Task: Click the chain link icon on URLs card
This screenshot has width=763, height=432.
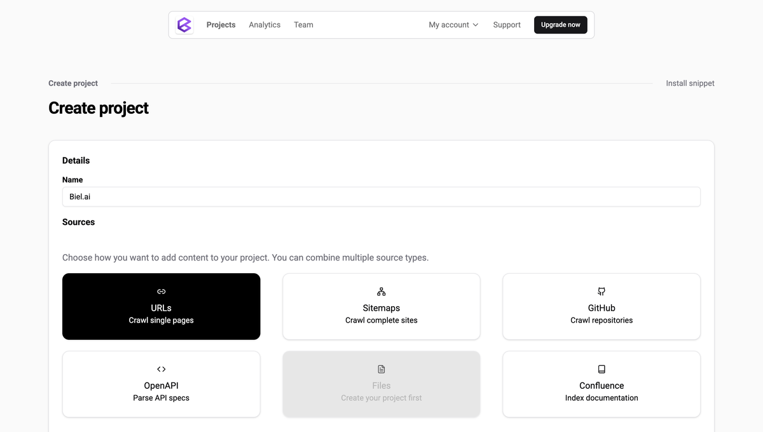Action: click(x=161, y=291)
